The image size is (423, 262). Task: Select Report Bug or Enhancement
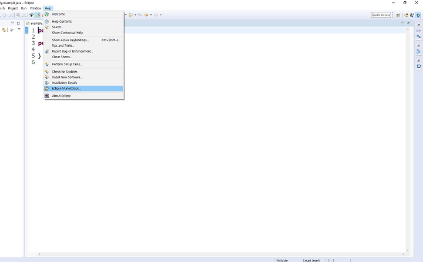tap(83, 51)
